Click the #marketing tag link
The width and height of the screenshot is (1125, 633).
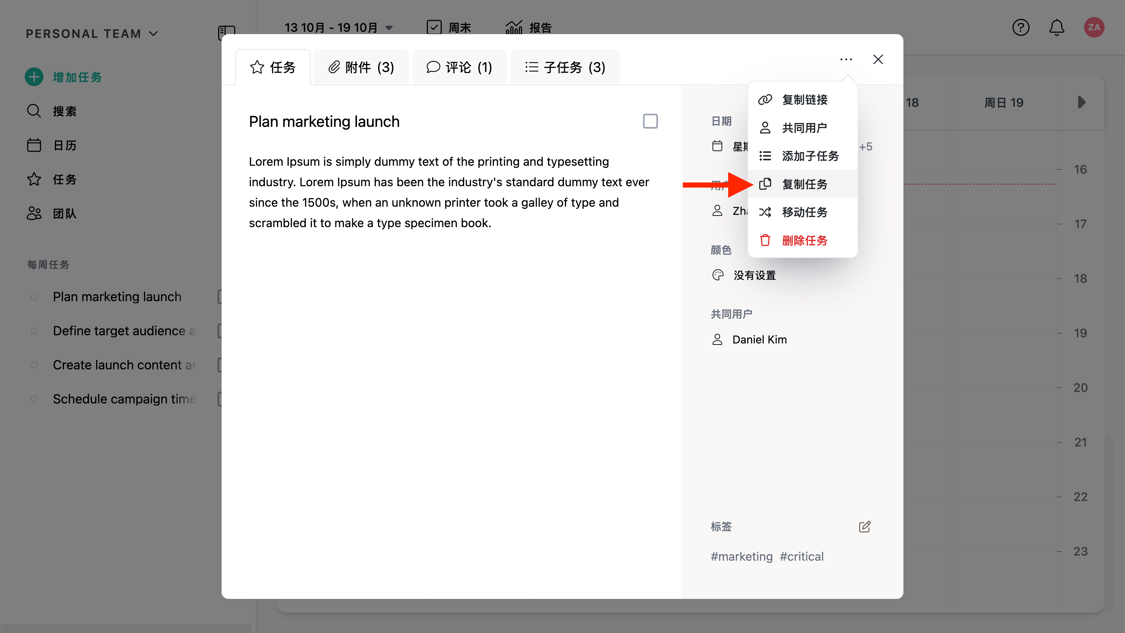tap(741, 556)
